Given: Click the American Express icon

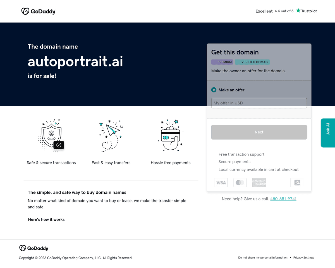Looking at the screenshot, I should [259, 183].
